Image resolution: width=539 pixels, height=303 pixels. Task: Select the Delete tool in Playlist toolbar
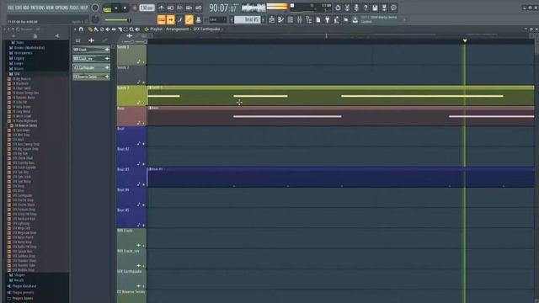tap(102, 29)
